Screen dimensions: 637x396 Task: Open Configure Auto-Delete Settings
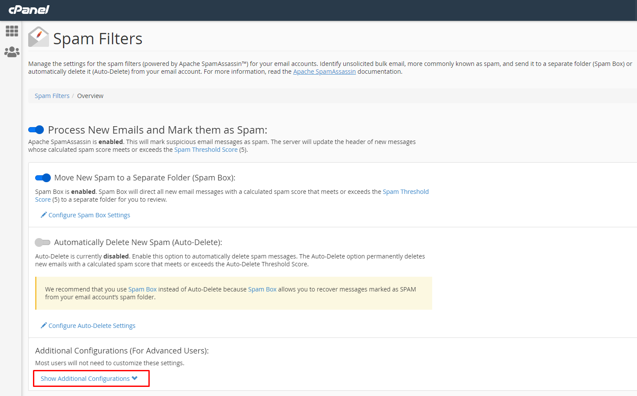92,326
